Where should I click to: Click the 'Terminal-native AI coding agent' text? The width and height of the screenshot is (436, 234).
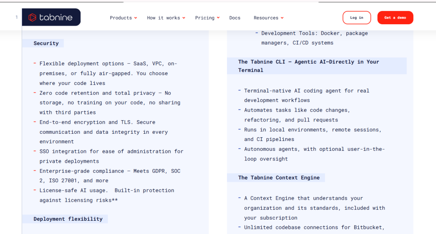point(307,96)
